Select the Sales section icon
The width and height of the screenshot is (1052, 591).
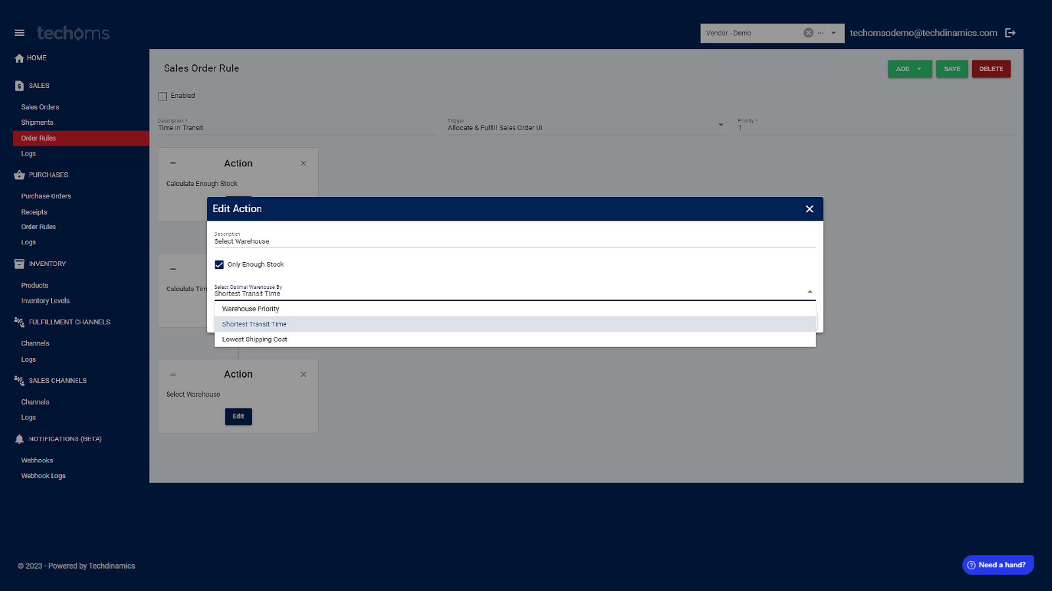pos(18,85)
